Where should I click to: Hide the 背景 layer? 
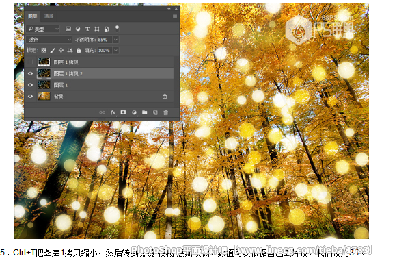tap(30, 96)
